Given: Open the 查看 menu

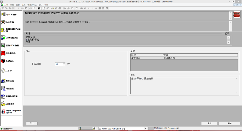Looking at the screenshot, I should 18,5.
